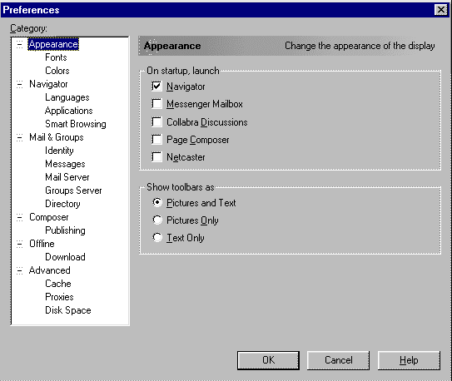Collapse the Appearance category tree node
Screen dimensions: 452x381
pyautogui.click(x=20, y=44)
